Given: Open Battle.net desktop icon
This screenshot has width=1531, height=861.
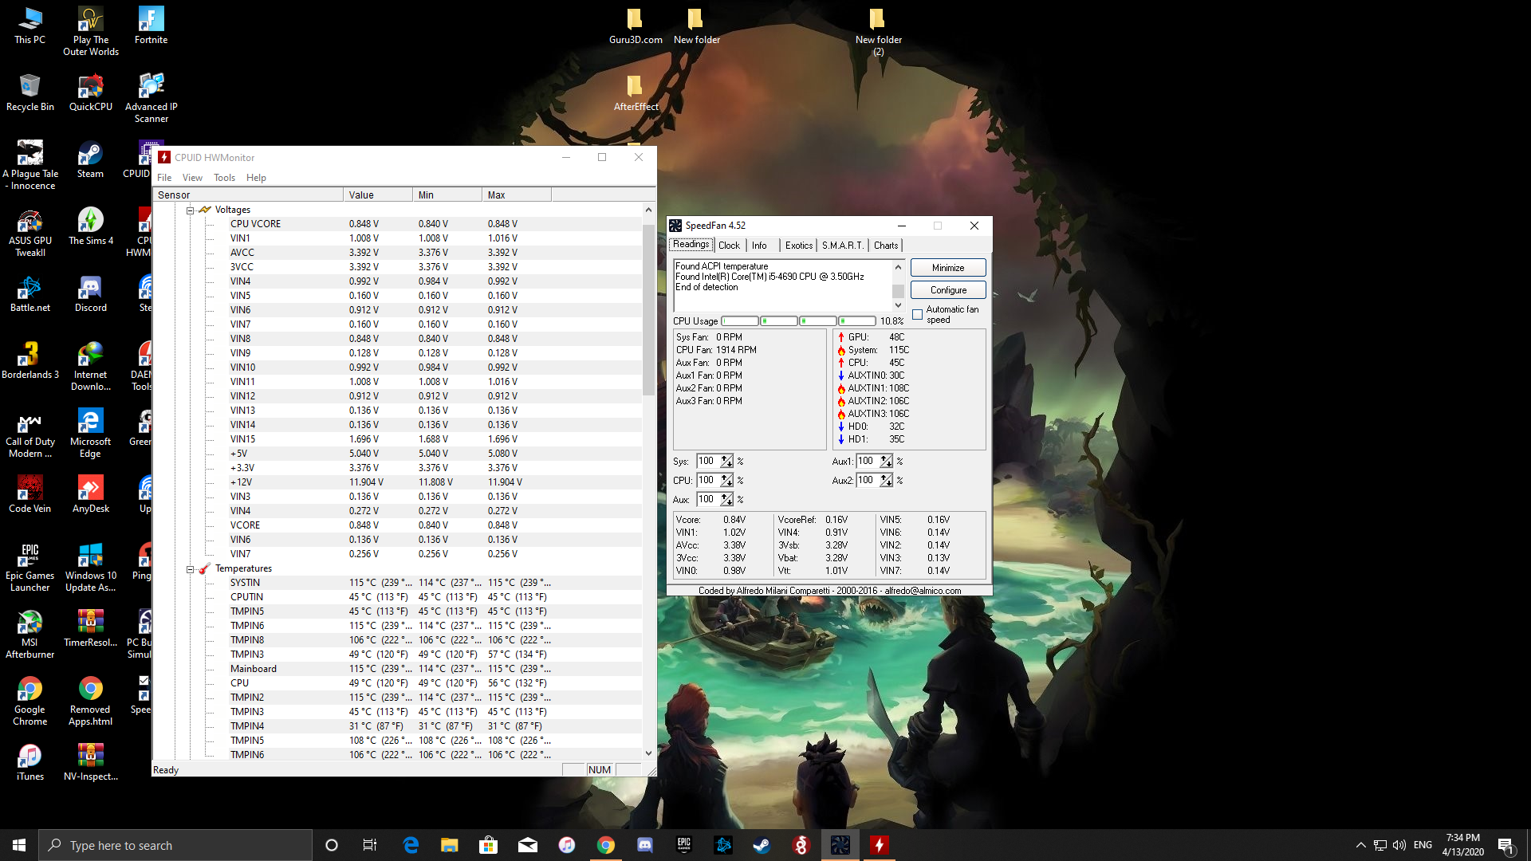Looking at the screenshot, I should coord(30,293).
